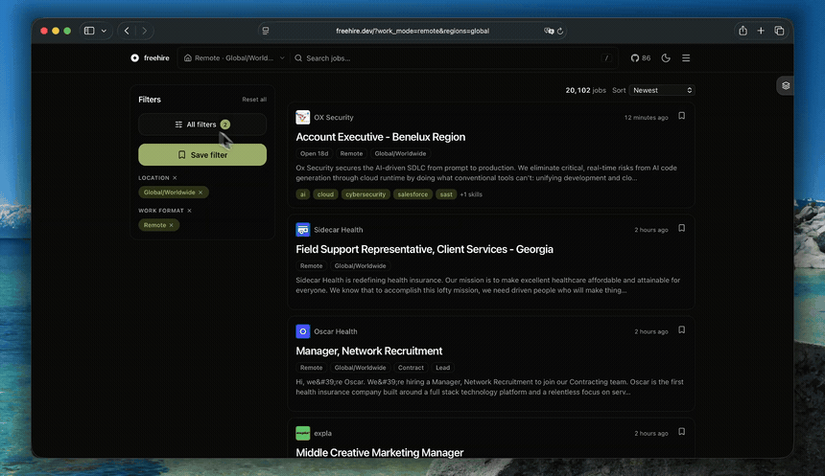Toggle dark mode moon icon
The height and width of the screenshot is (476, 825).
[666, 57]
